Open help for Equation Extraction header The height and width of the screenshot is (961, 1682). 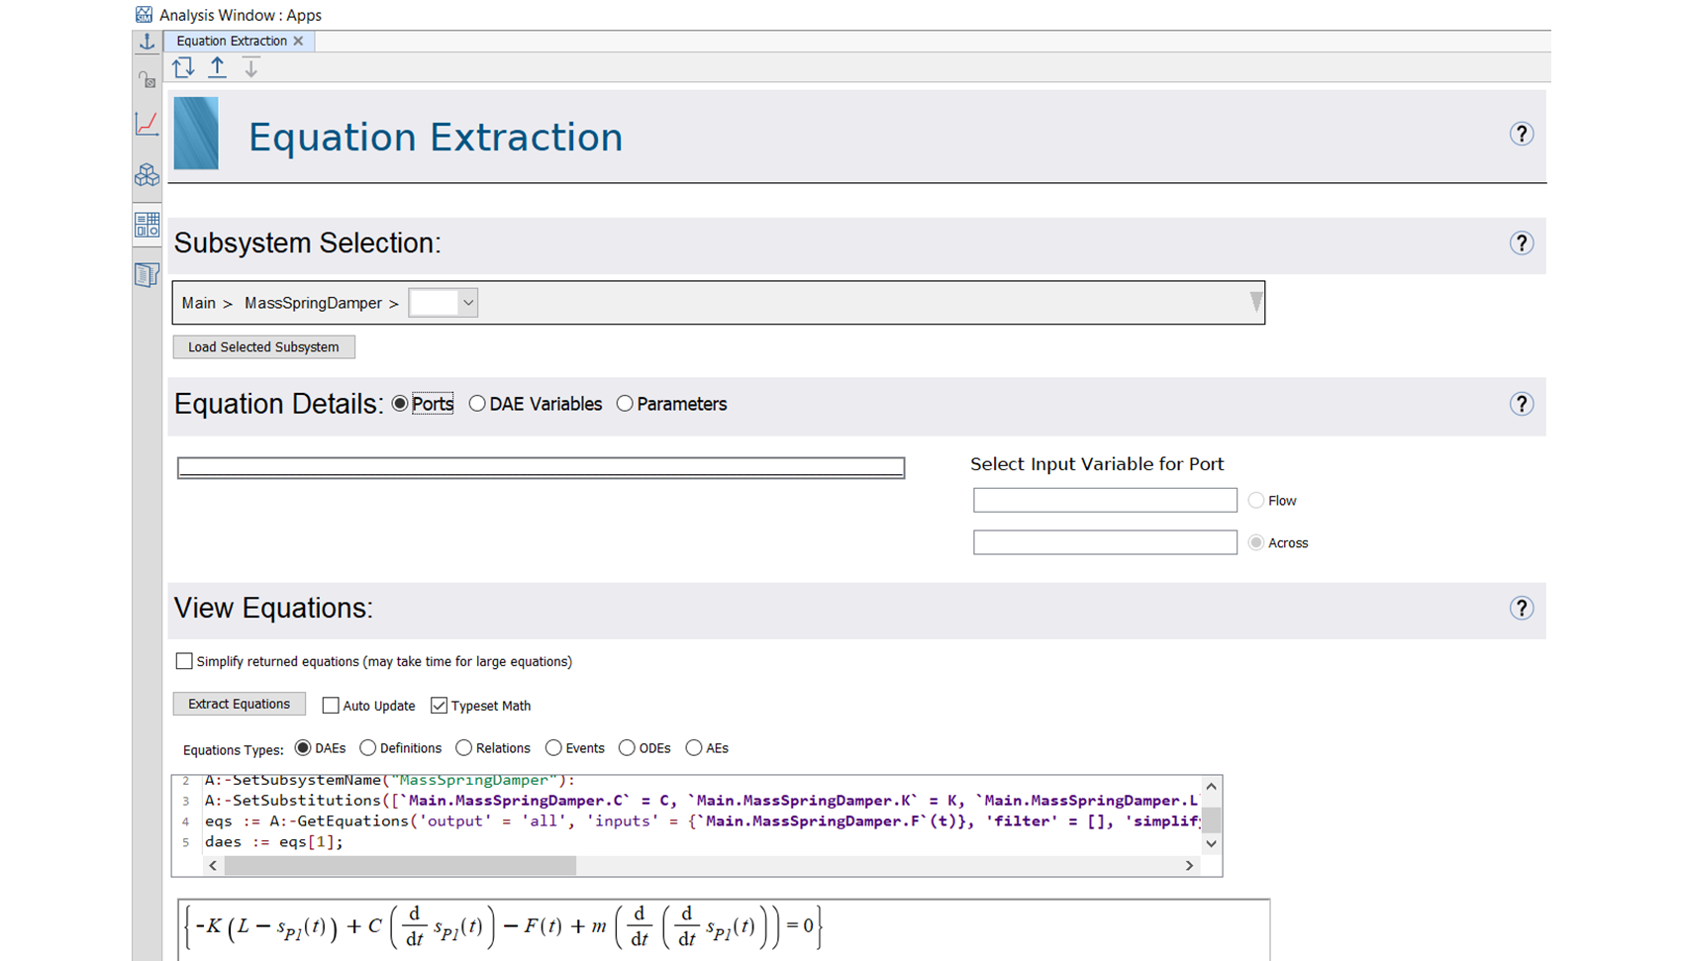[1522, 134]
